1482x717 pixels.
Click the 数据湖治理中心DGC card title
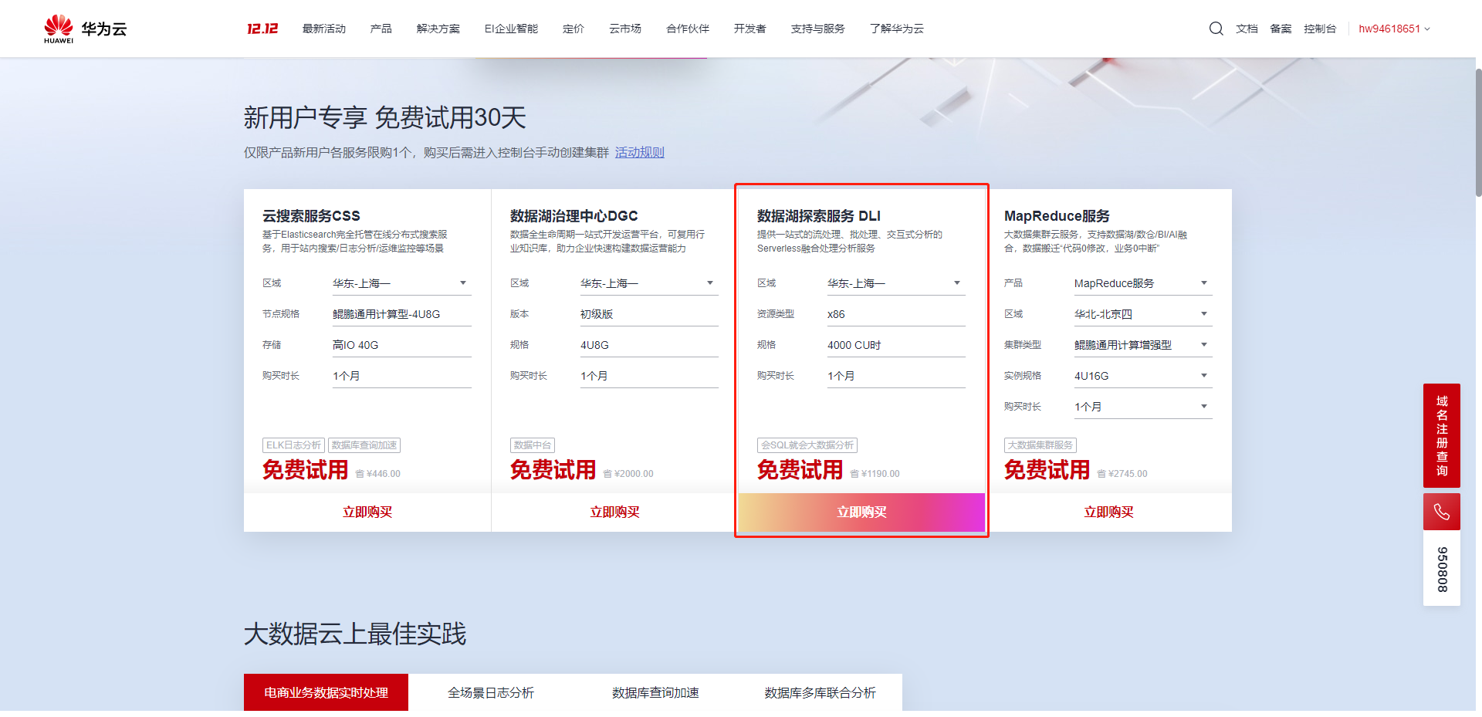tap(574, 216)
